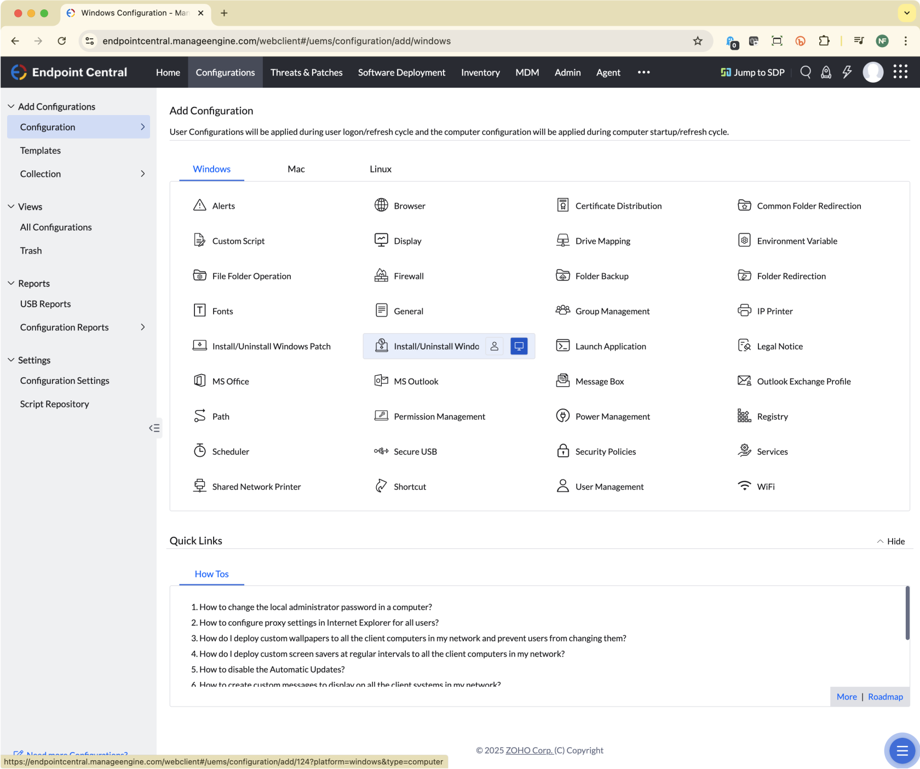The width and height of the screenshot is (920, 769).
Task: Switch to the Mac tab
Action: point(296,169)
